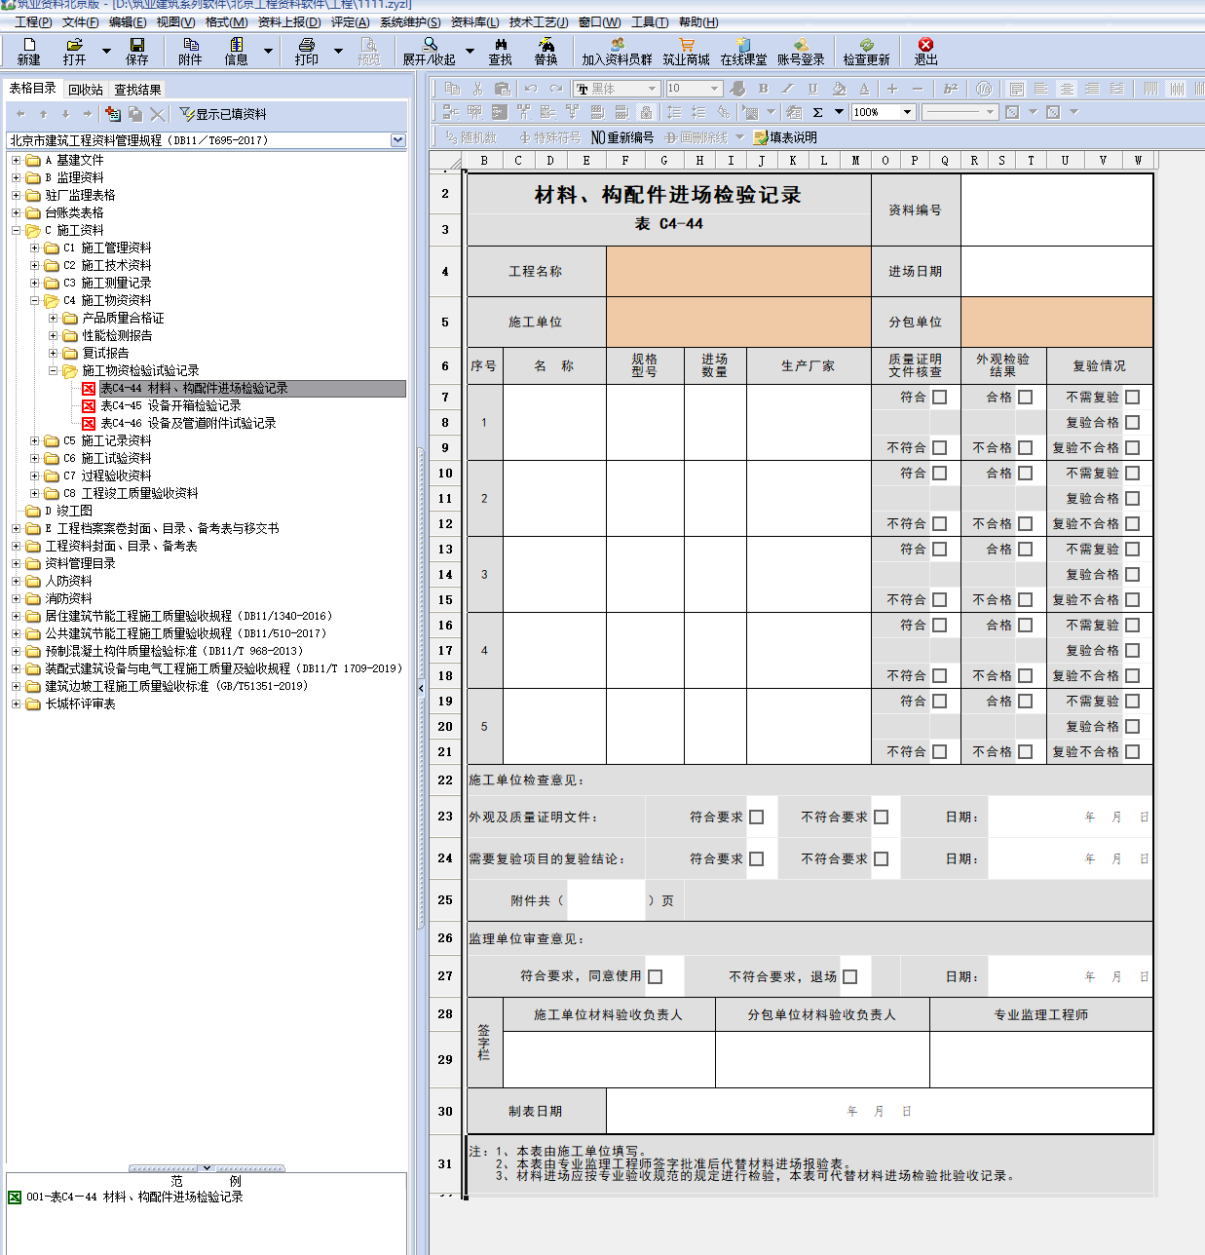1205x1255 pixels.
Task: Open the 北京市建筑工程资料管理规程 dropdown
Action: [x=397, y=140]
